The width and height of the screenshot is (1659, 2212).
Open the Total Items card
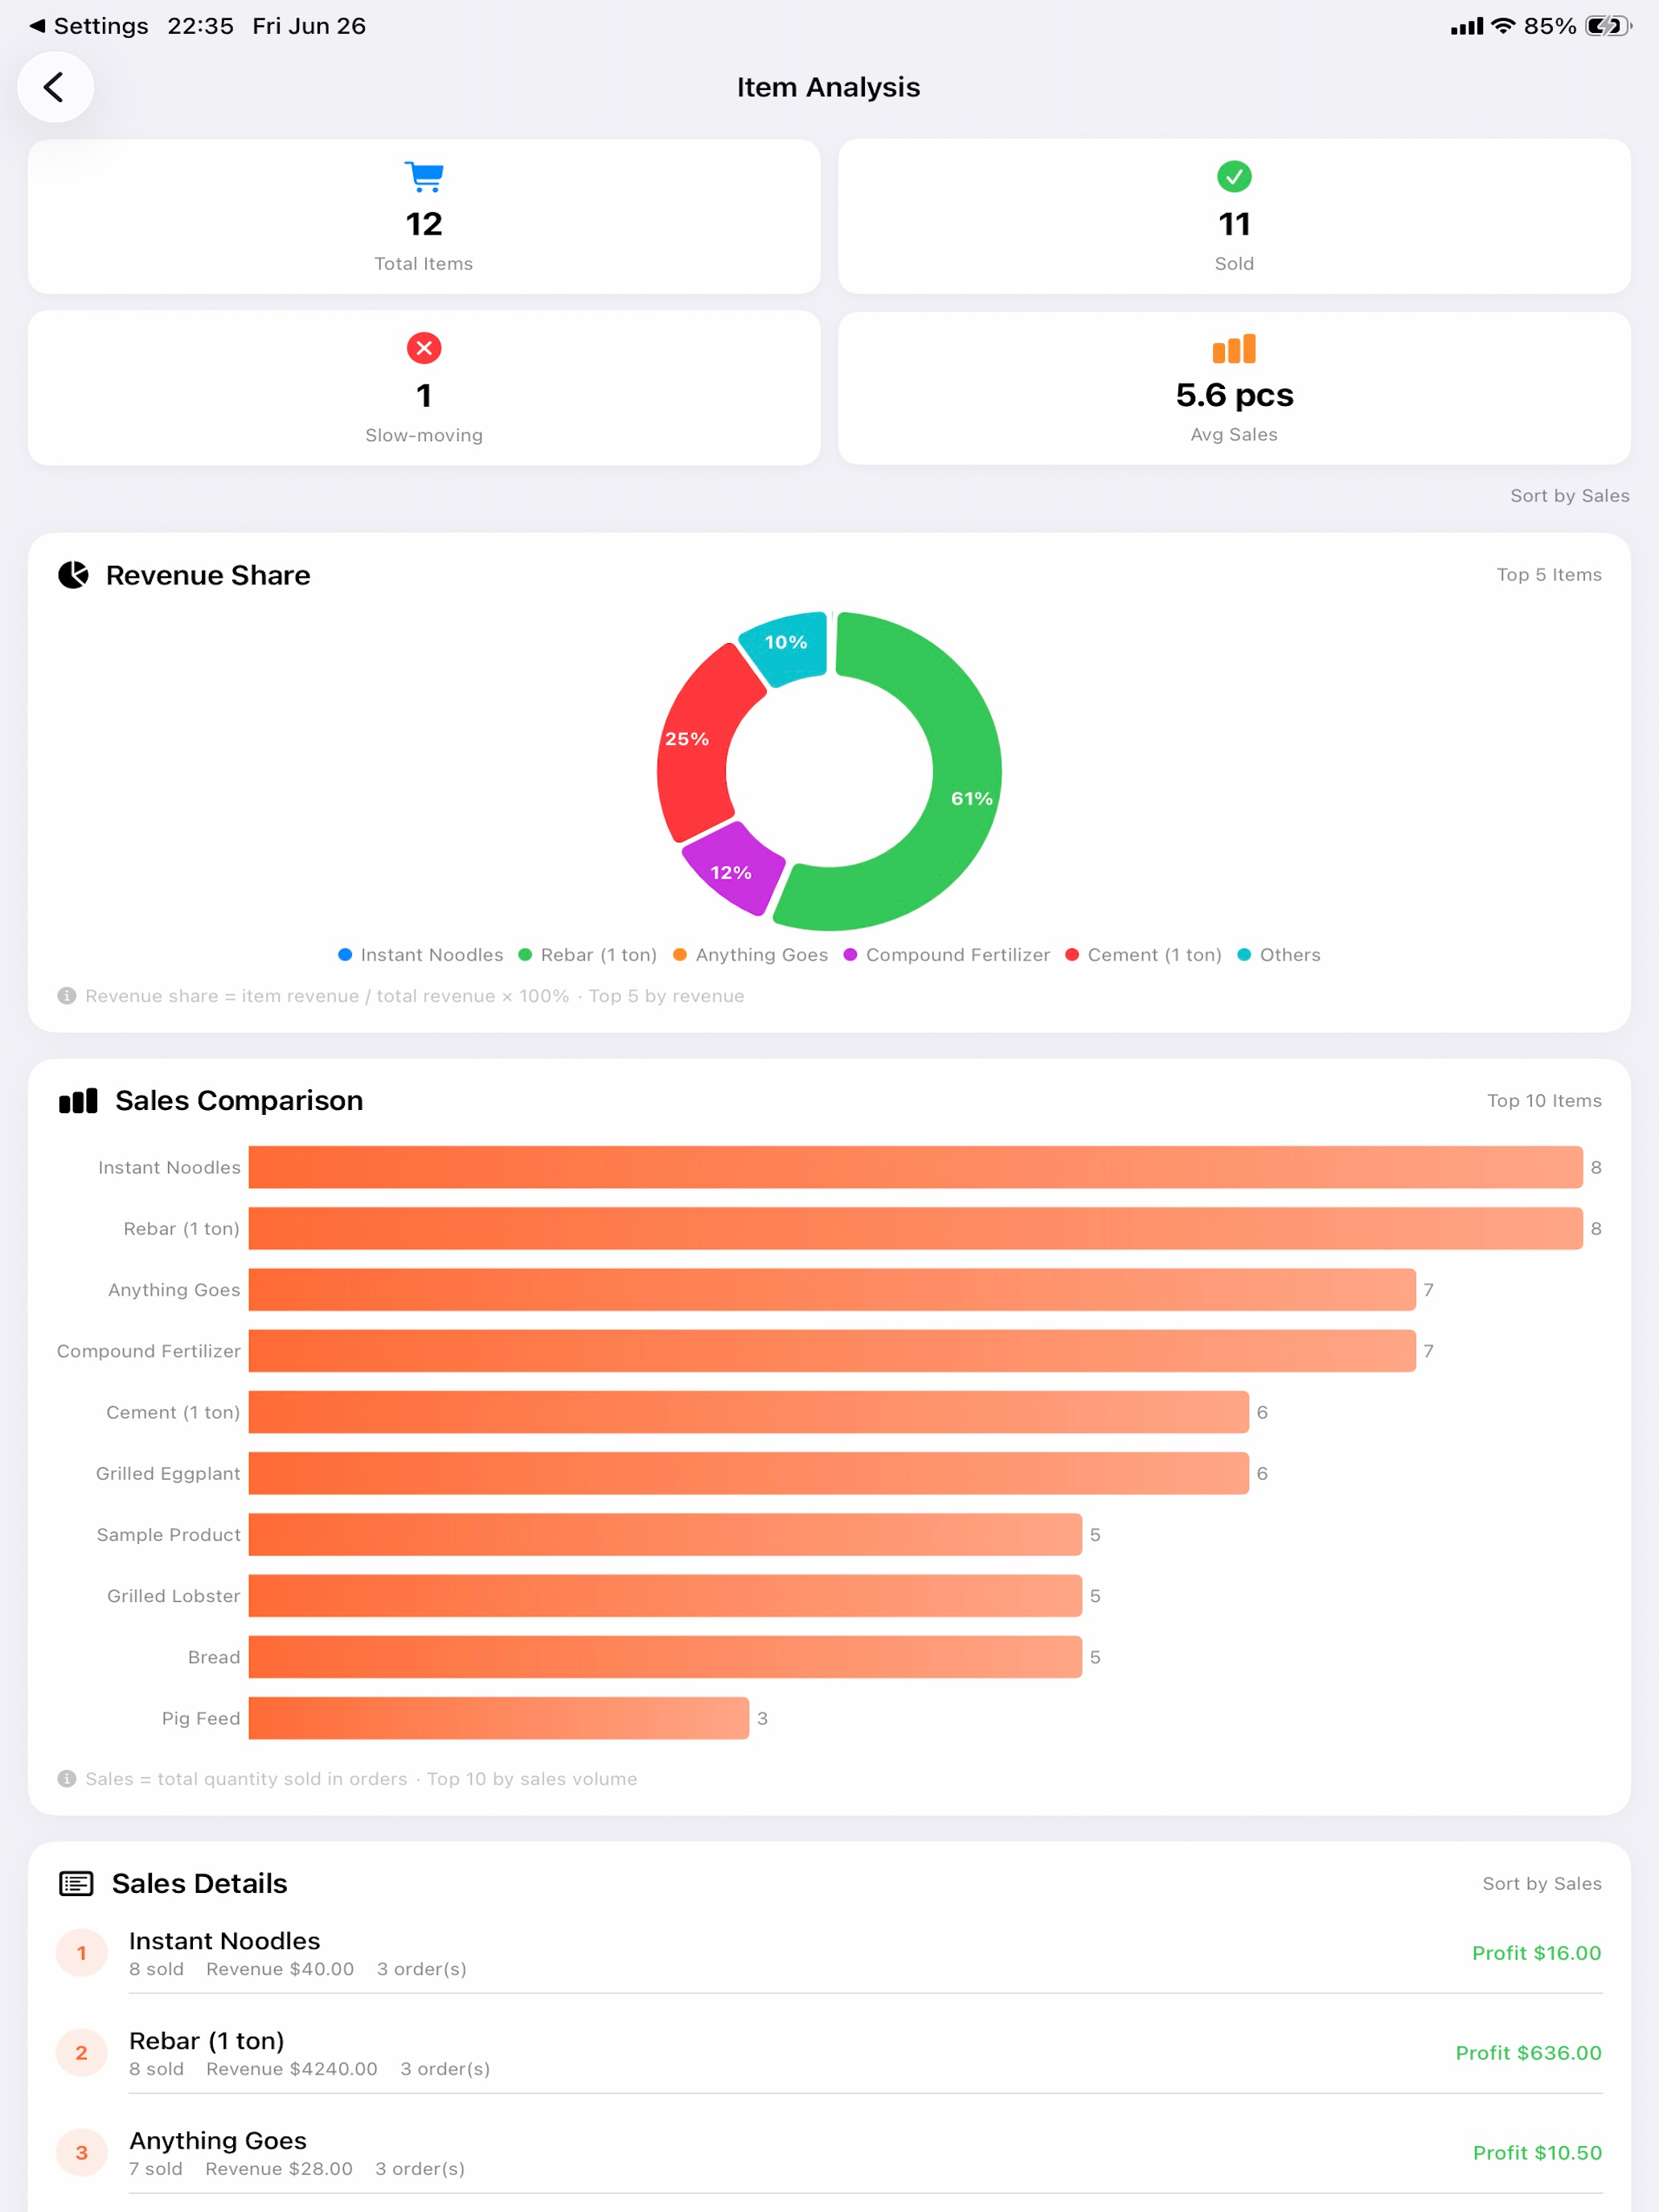coord(424,216)
